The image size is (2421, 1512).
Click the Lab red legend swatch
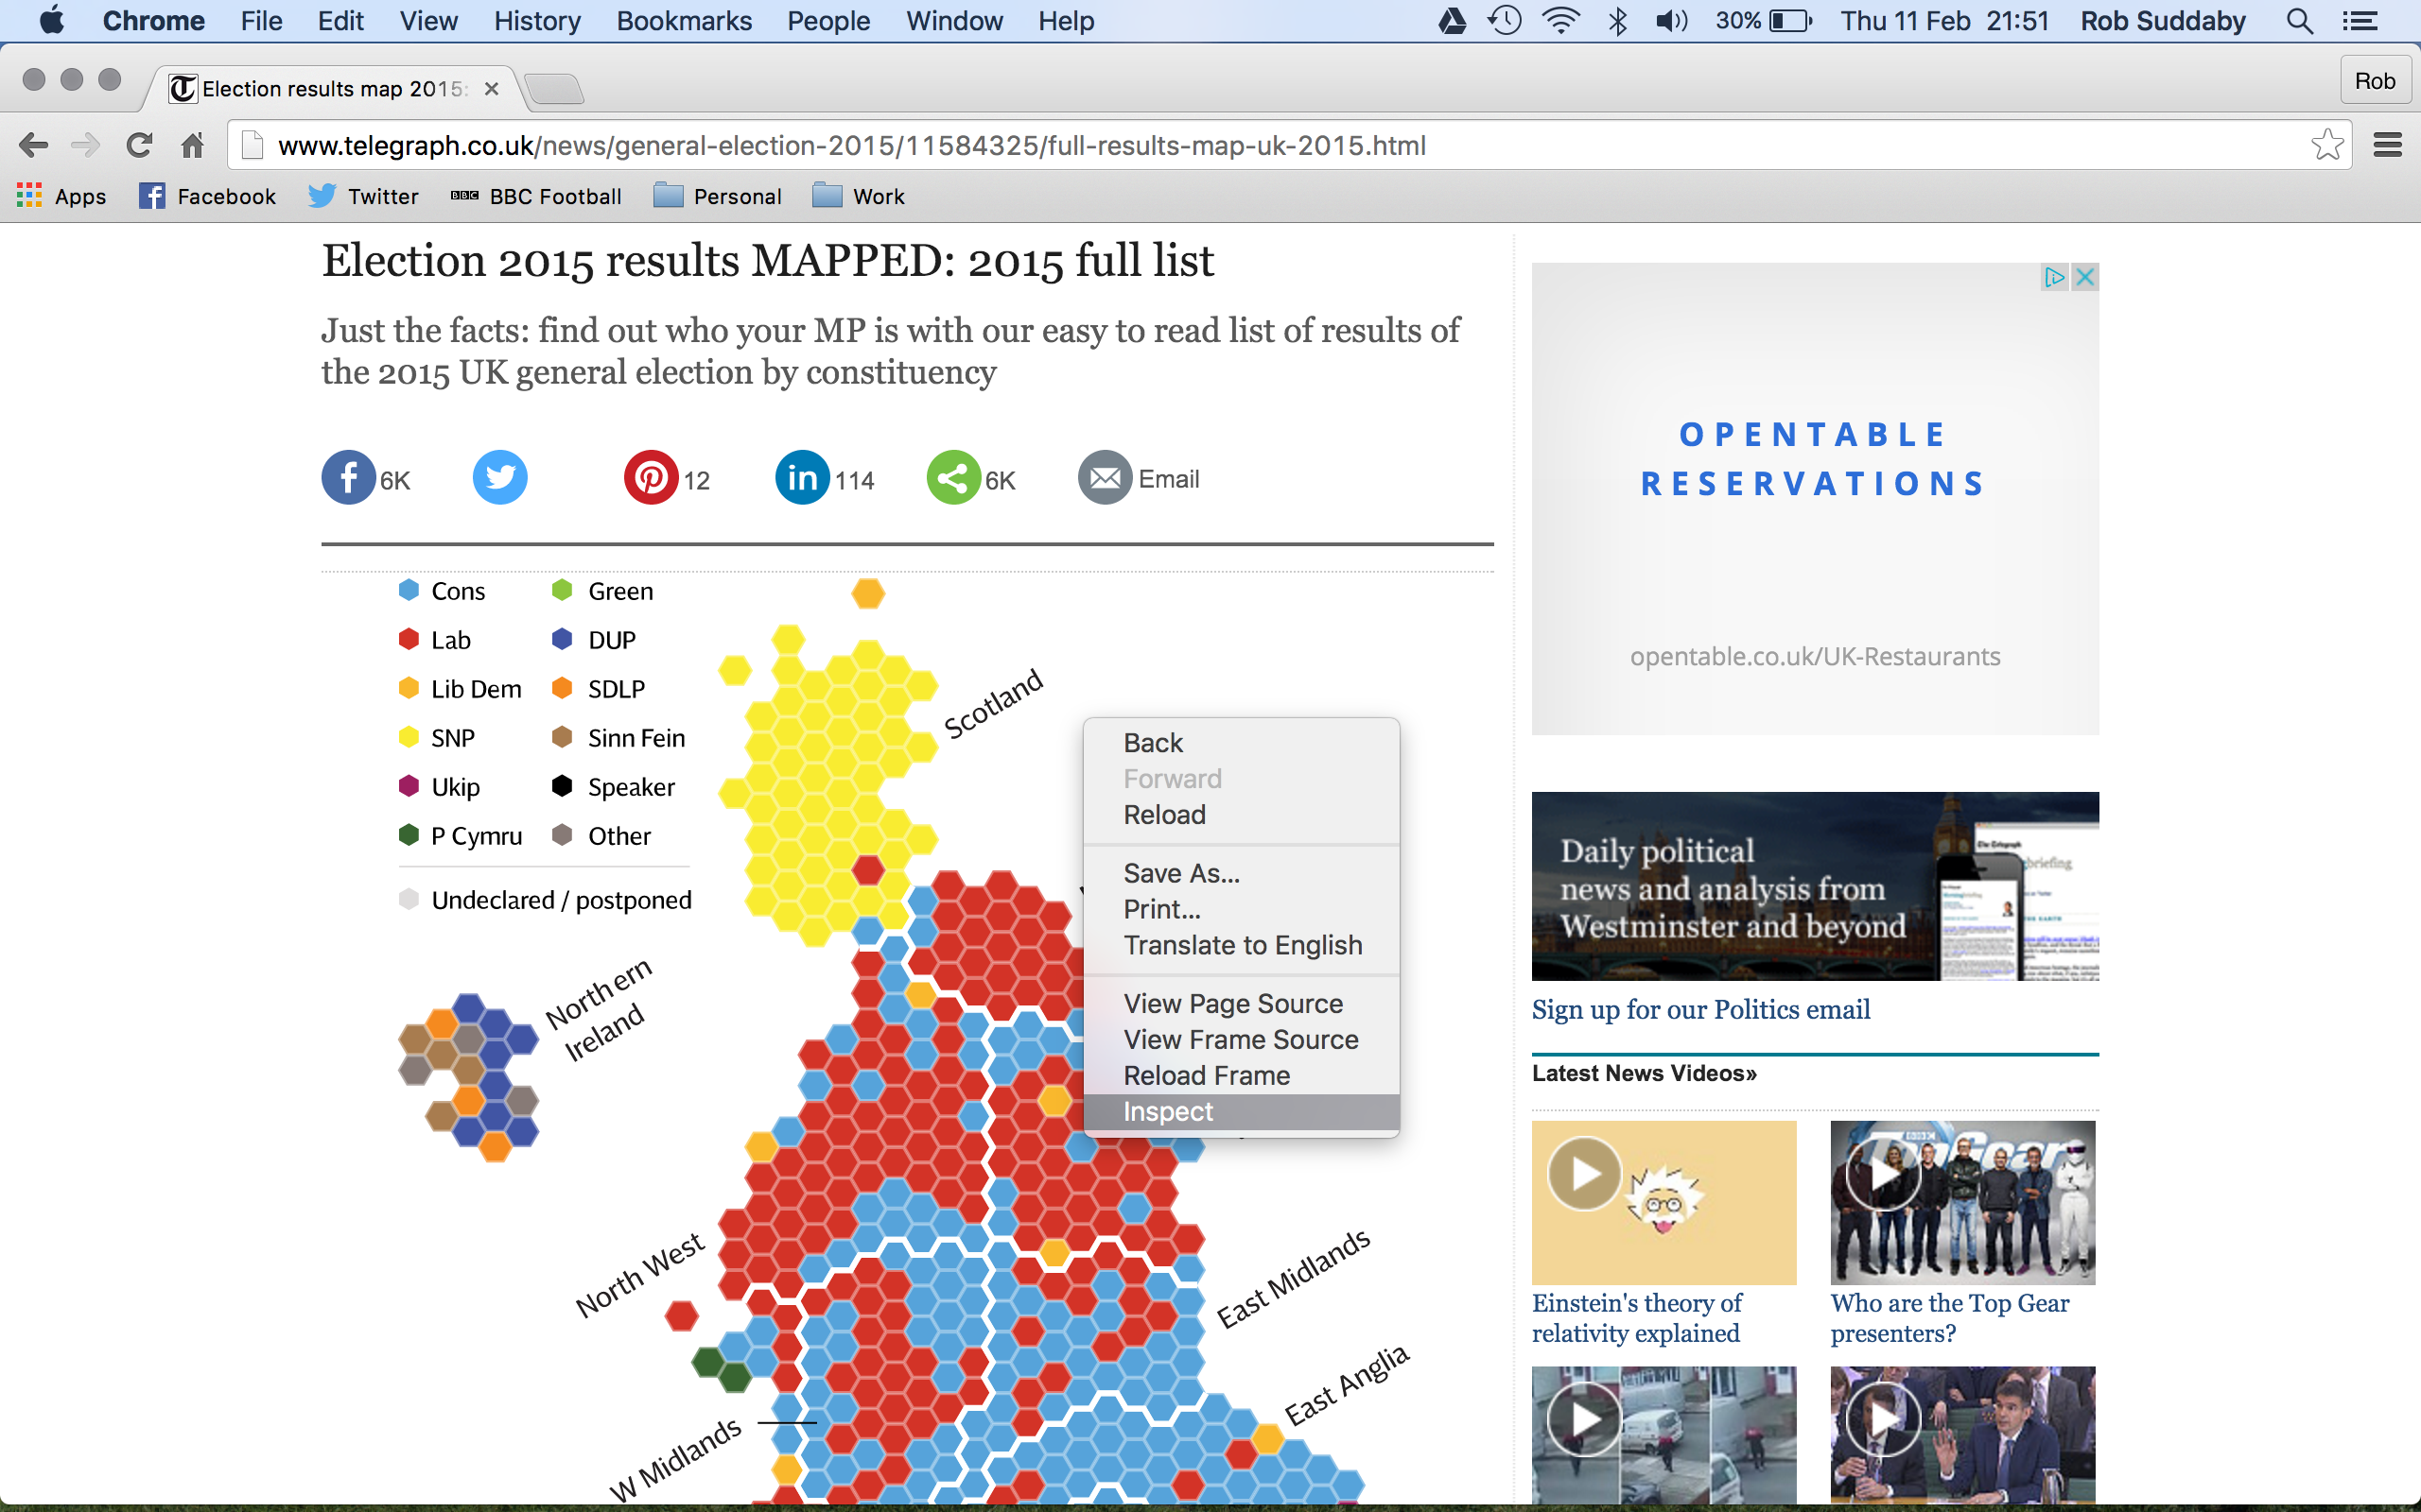point(409,639)
